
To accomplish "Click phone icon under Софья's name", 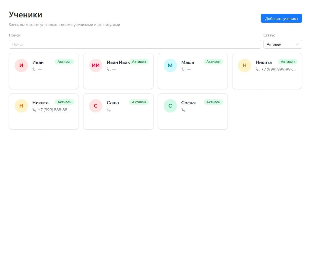I will click(183, 110).
